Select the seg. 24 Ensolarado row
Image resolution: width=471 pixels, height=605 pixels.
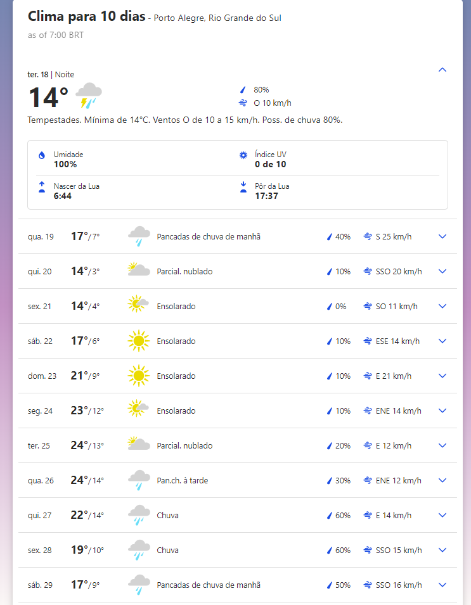[x=238, y=411]
